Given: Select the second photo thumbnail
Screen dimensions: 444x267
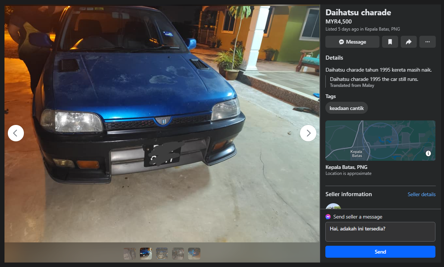Looking at the screenshot, I should [146, 254].
